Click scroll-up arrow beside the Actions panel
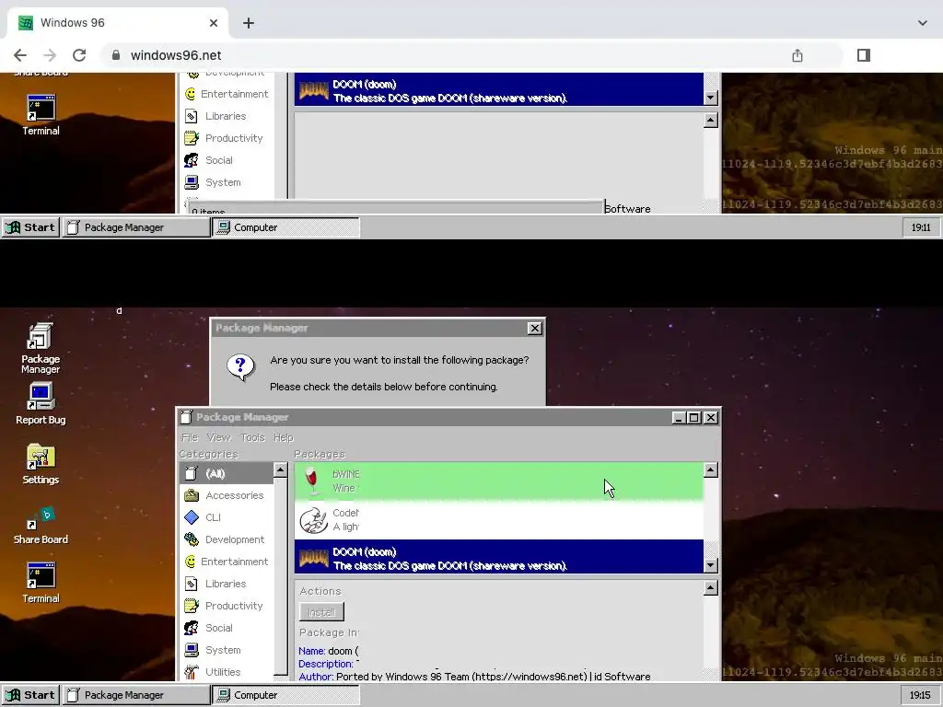The width and height of the screenshot is (943, 707). [x=711, y=588]
